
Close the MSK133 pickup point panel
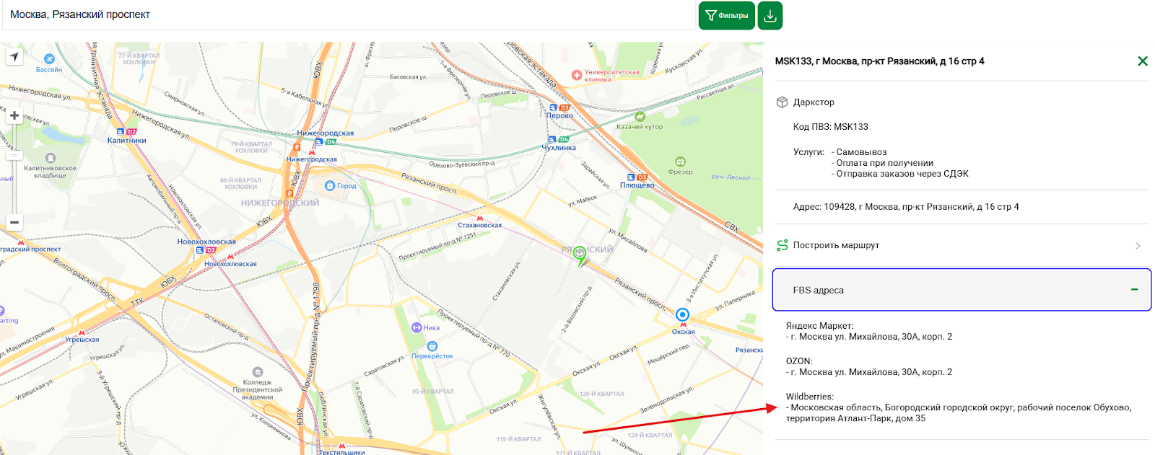[1142, 61]
